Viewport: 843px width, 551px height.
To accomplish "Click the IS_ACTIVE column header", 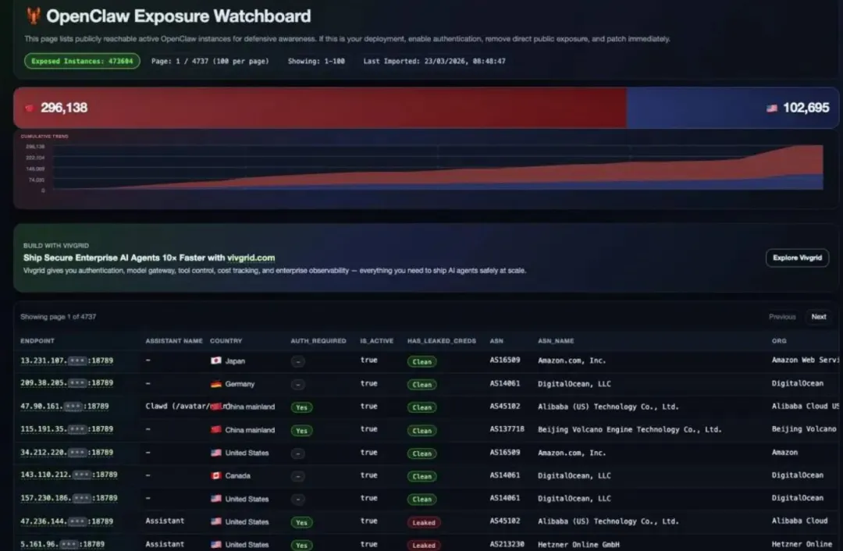I will (x=377, y=341).
